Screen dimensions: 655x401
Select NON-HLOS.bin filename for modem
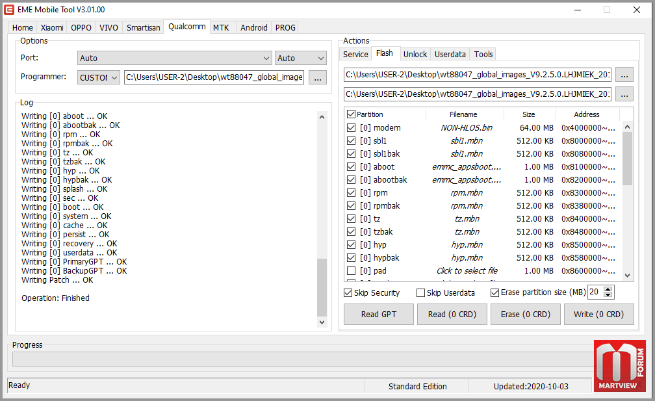point(466,128)
